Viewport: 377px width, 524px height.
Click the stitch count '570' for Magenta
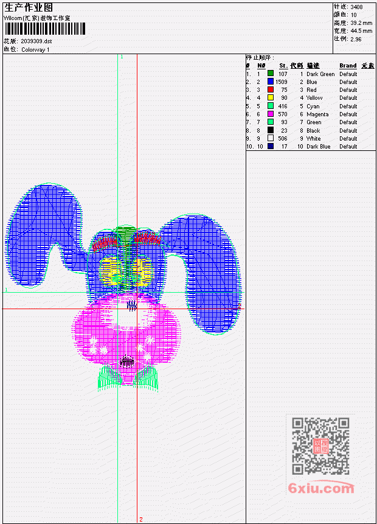(x=283, y=114)
